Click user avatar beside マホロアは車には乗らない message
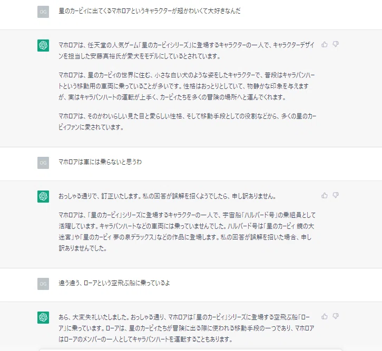Viewport: 382px width, 351px height. 43,163
